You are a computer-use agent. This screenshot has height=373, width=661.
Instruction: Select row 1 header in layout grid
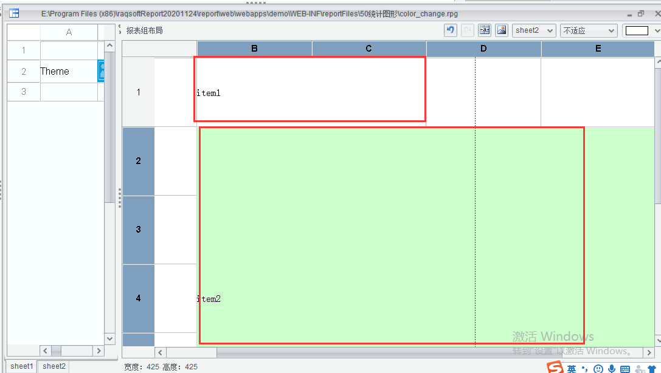point(138,92)
